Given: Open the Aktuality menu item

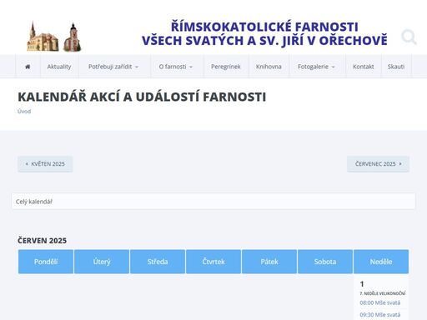Looking at the screenshot, I should click(x=59, y=67).
